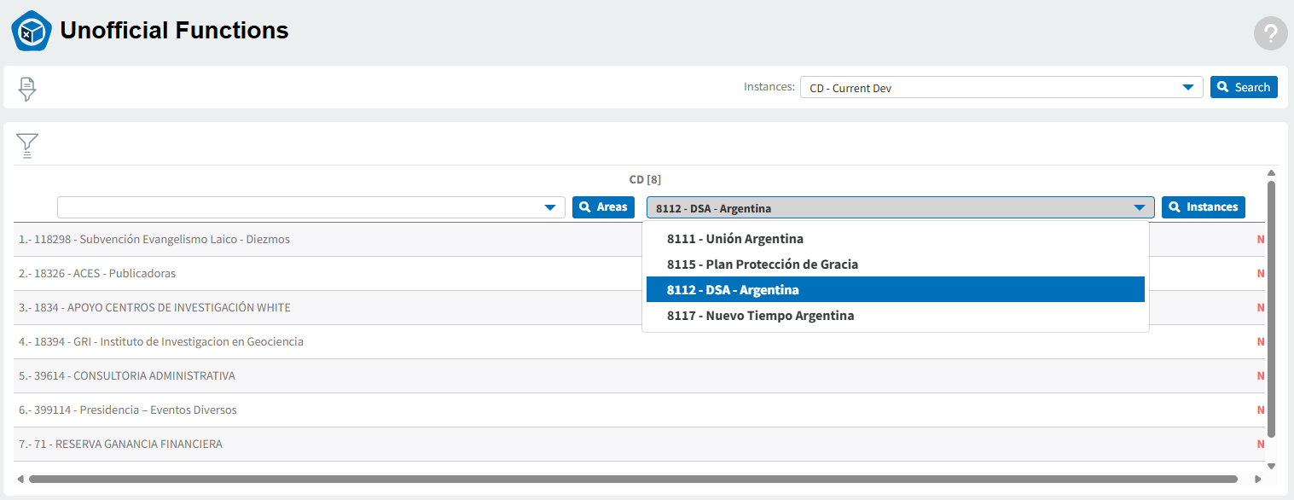This screenshot has width=1294, height=500.
Task: Select 8111 - Unión Argentina option
Action: click(895, 239)
